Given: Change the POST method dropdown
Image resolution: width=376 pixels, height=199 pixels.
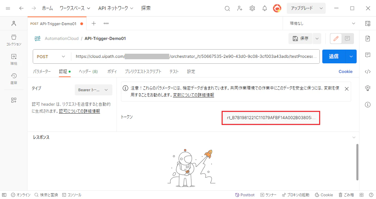Looking at the screenshot, I should (x=51, y=56).
